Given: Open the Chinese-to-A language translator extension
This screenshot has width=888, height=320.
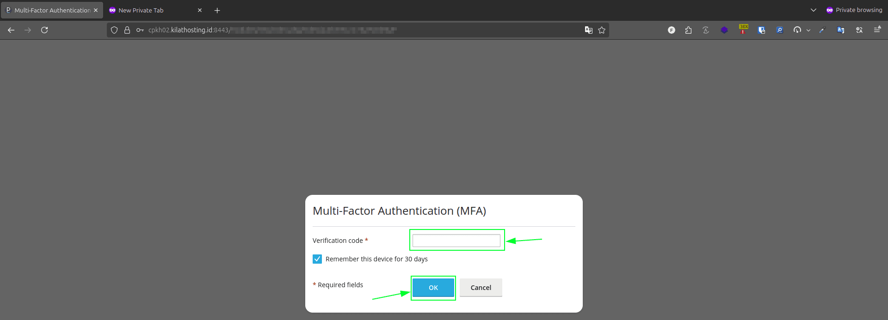Looking at the screenshot, I should (859, 30).
